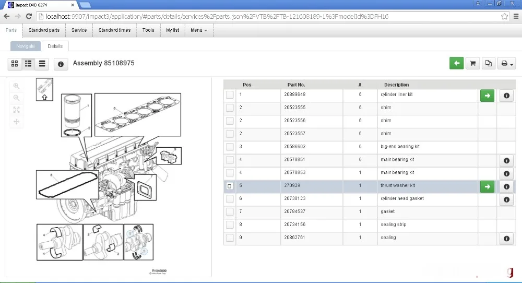Expand the Menu dropdown

[x=199, y=30]
